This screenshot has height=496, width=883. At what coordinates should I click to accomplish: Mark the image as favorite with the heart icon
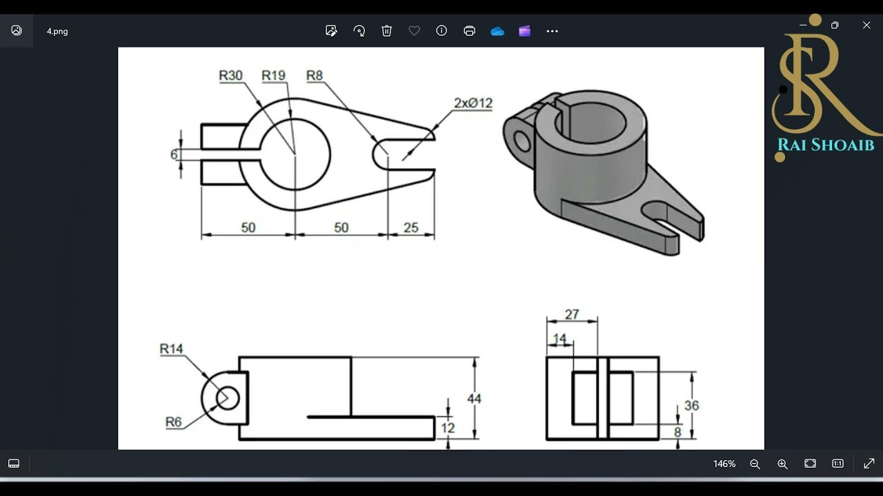click(414, 31)
